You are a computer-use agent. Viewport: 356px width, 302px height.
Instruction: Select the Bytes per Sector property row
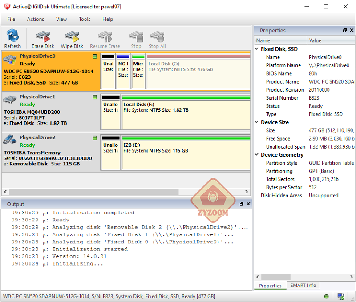(304, 187)
